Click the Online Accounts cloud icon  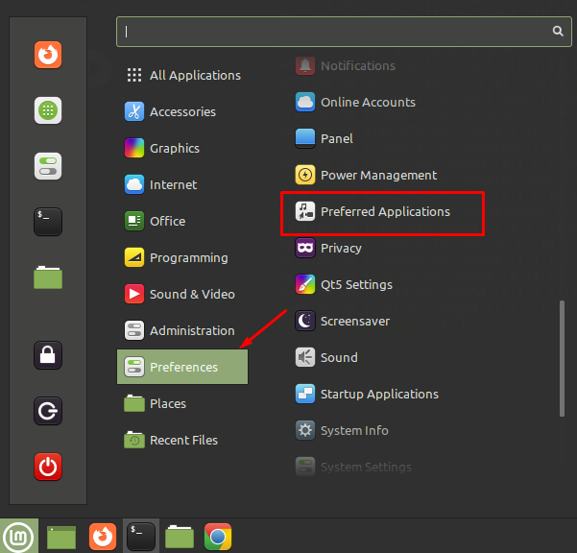coord(305,102)
